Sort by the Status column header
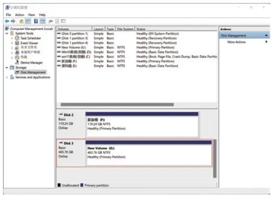Image resolution: width=274 pixels, height=197 pixels. (176, 29)
